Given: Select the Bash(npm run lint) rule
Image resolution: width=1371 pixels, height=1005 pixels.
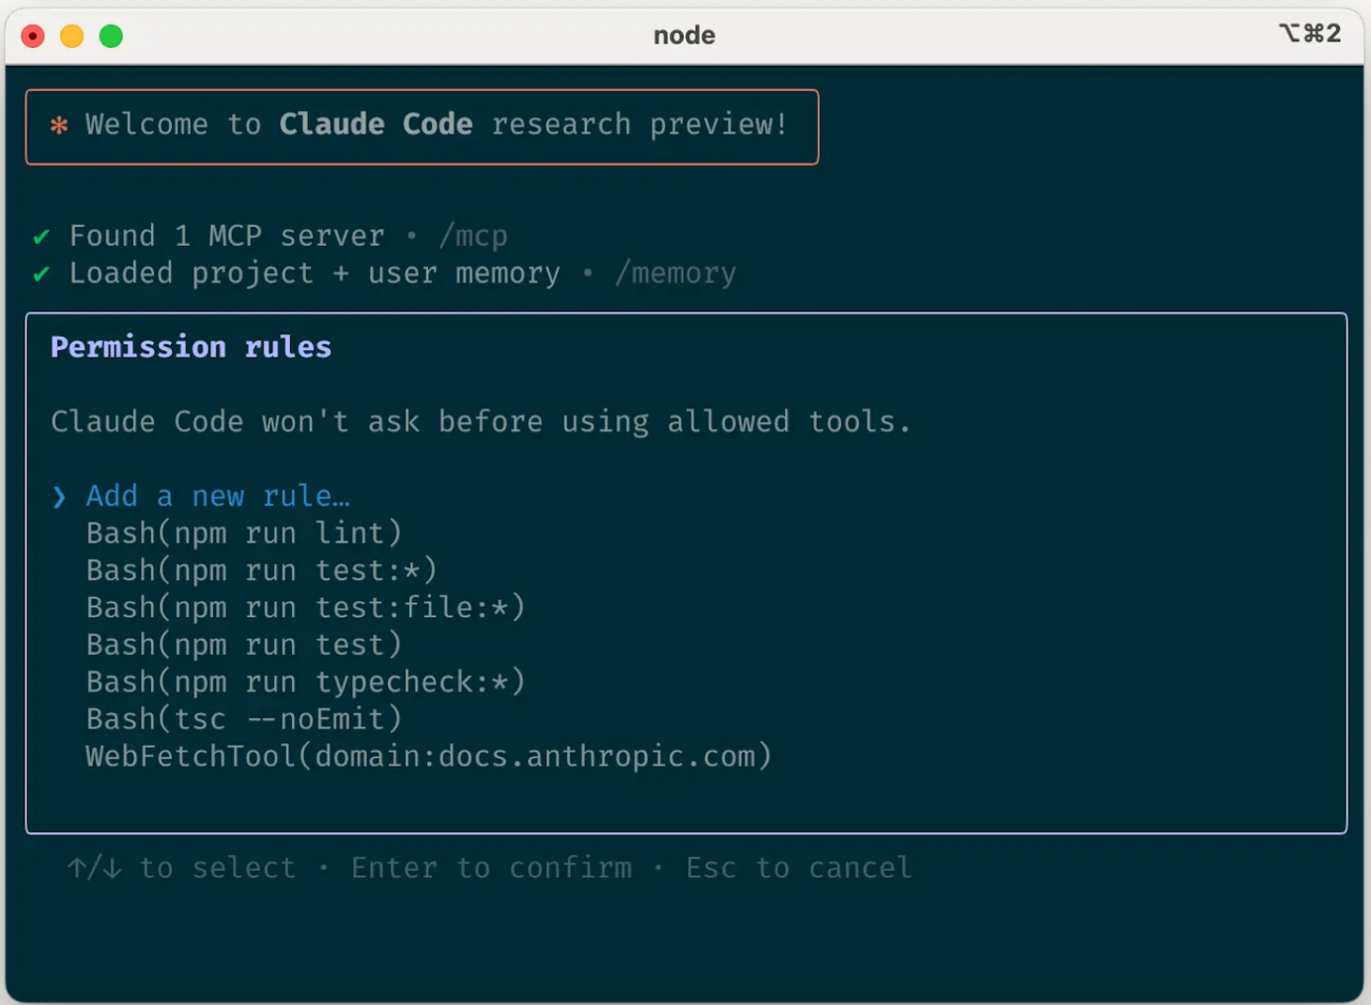Looking at the screenshot, I should pos(243,533).
